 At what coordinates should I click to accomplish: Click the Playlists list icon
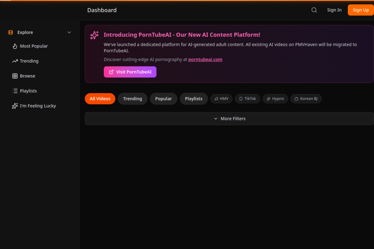(15, 91)
